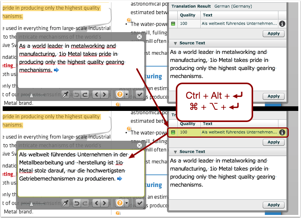Collapse Source Text section in the upper panel
This screenshot has height=218, width=301.
175,43
